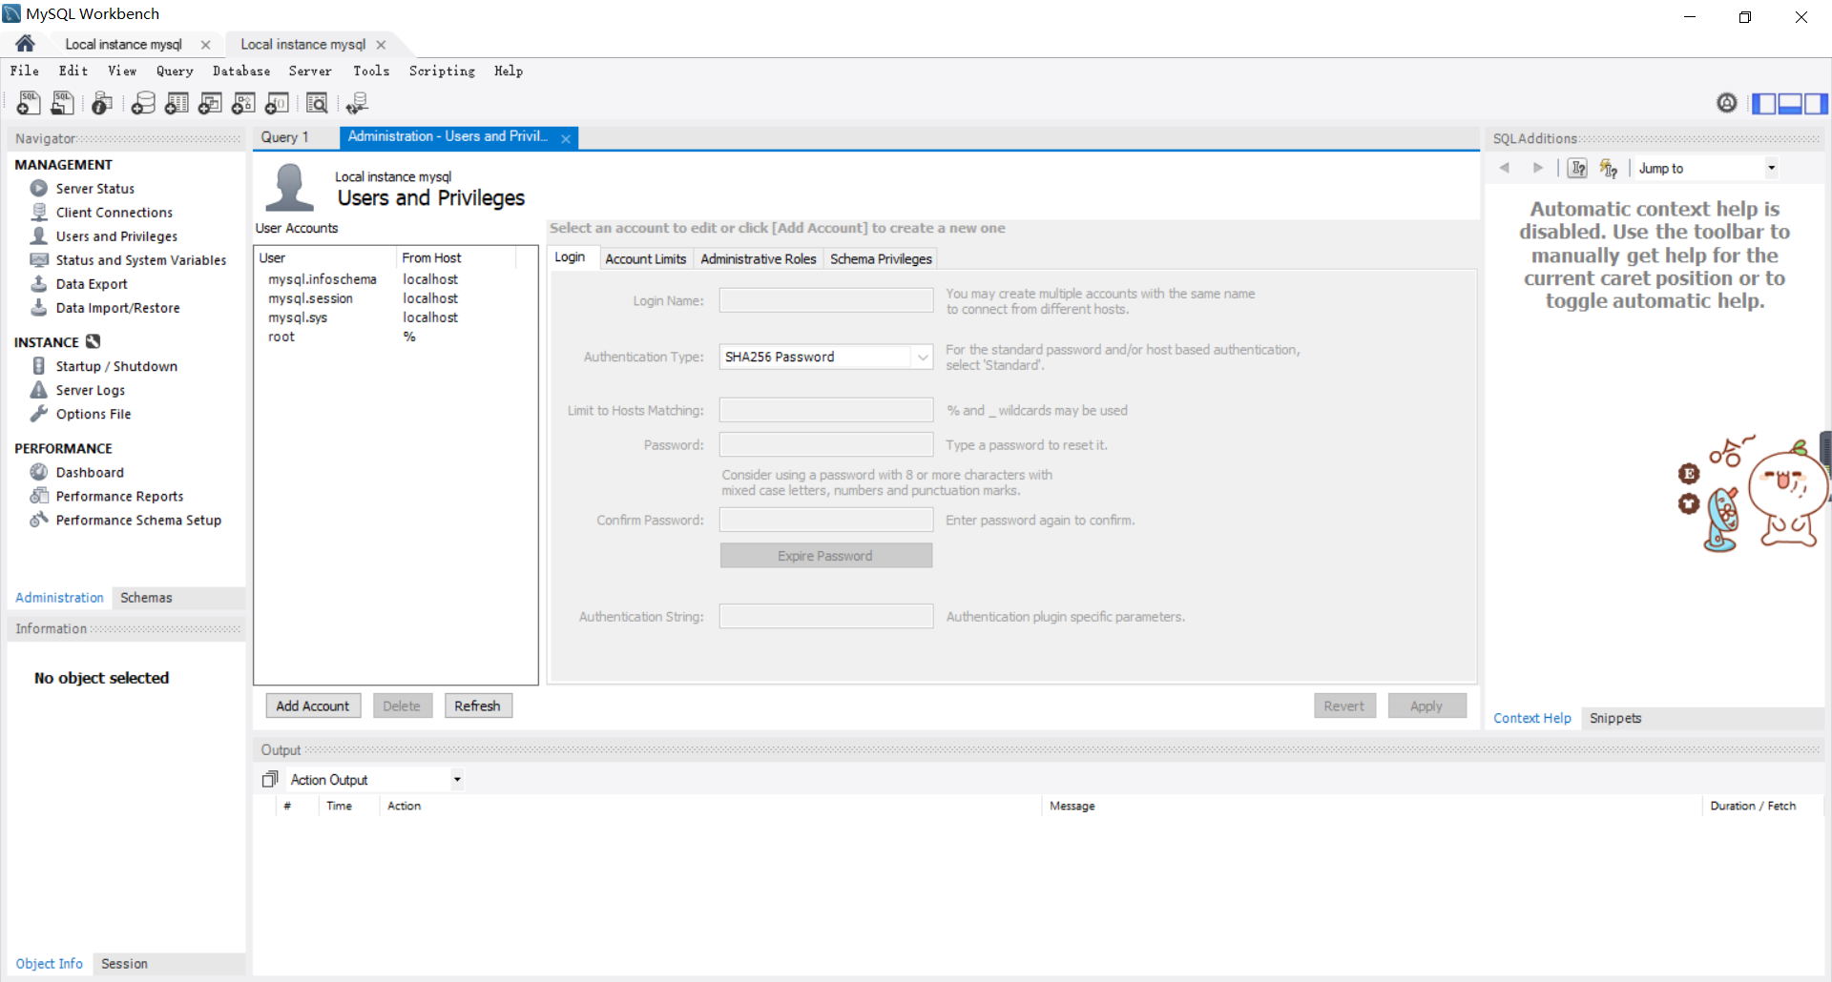Screen dimensions: 1832x982
Task: Open the Action Output dropdown
Action: click(375, 780)
